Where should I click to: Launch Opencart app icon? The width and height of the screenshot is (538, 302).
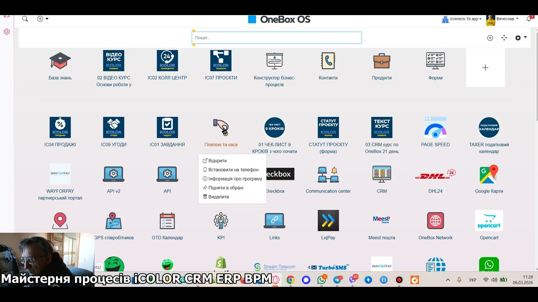coord(489,221)
